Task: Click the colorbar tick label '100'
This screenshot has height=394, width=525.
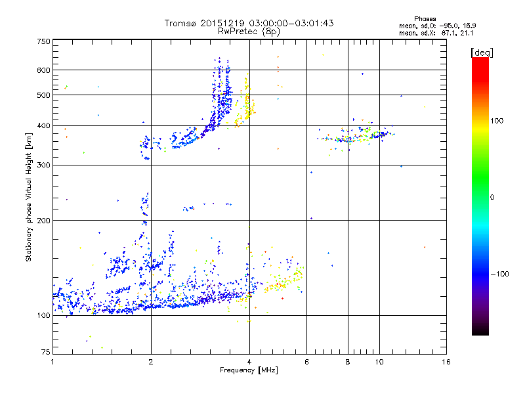Action: (x=497, y=121)
